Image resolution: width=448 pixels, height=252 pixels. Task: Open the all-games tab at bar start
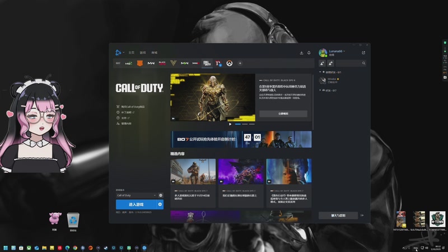pos(118,63)
